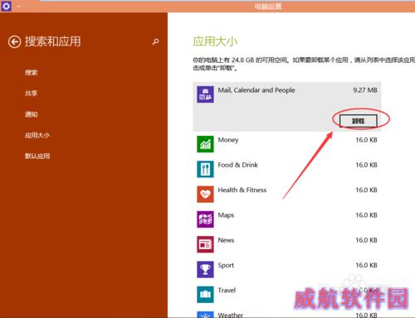The height and width of the screenshot is (318, 415).
Task: Click the 卸载 uninstall button
Action: point(359,121)
